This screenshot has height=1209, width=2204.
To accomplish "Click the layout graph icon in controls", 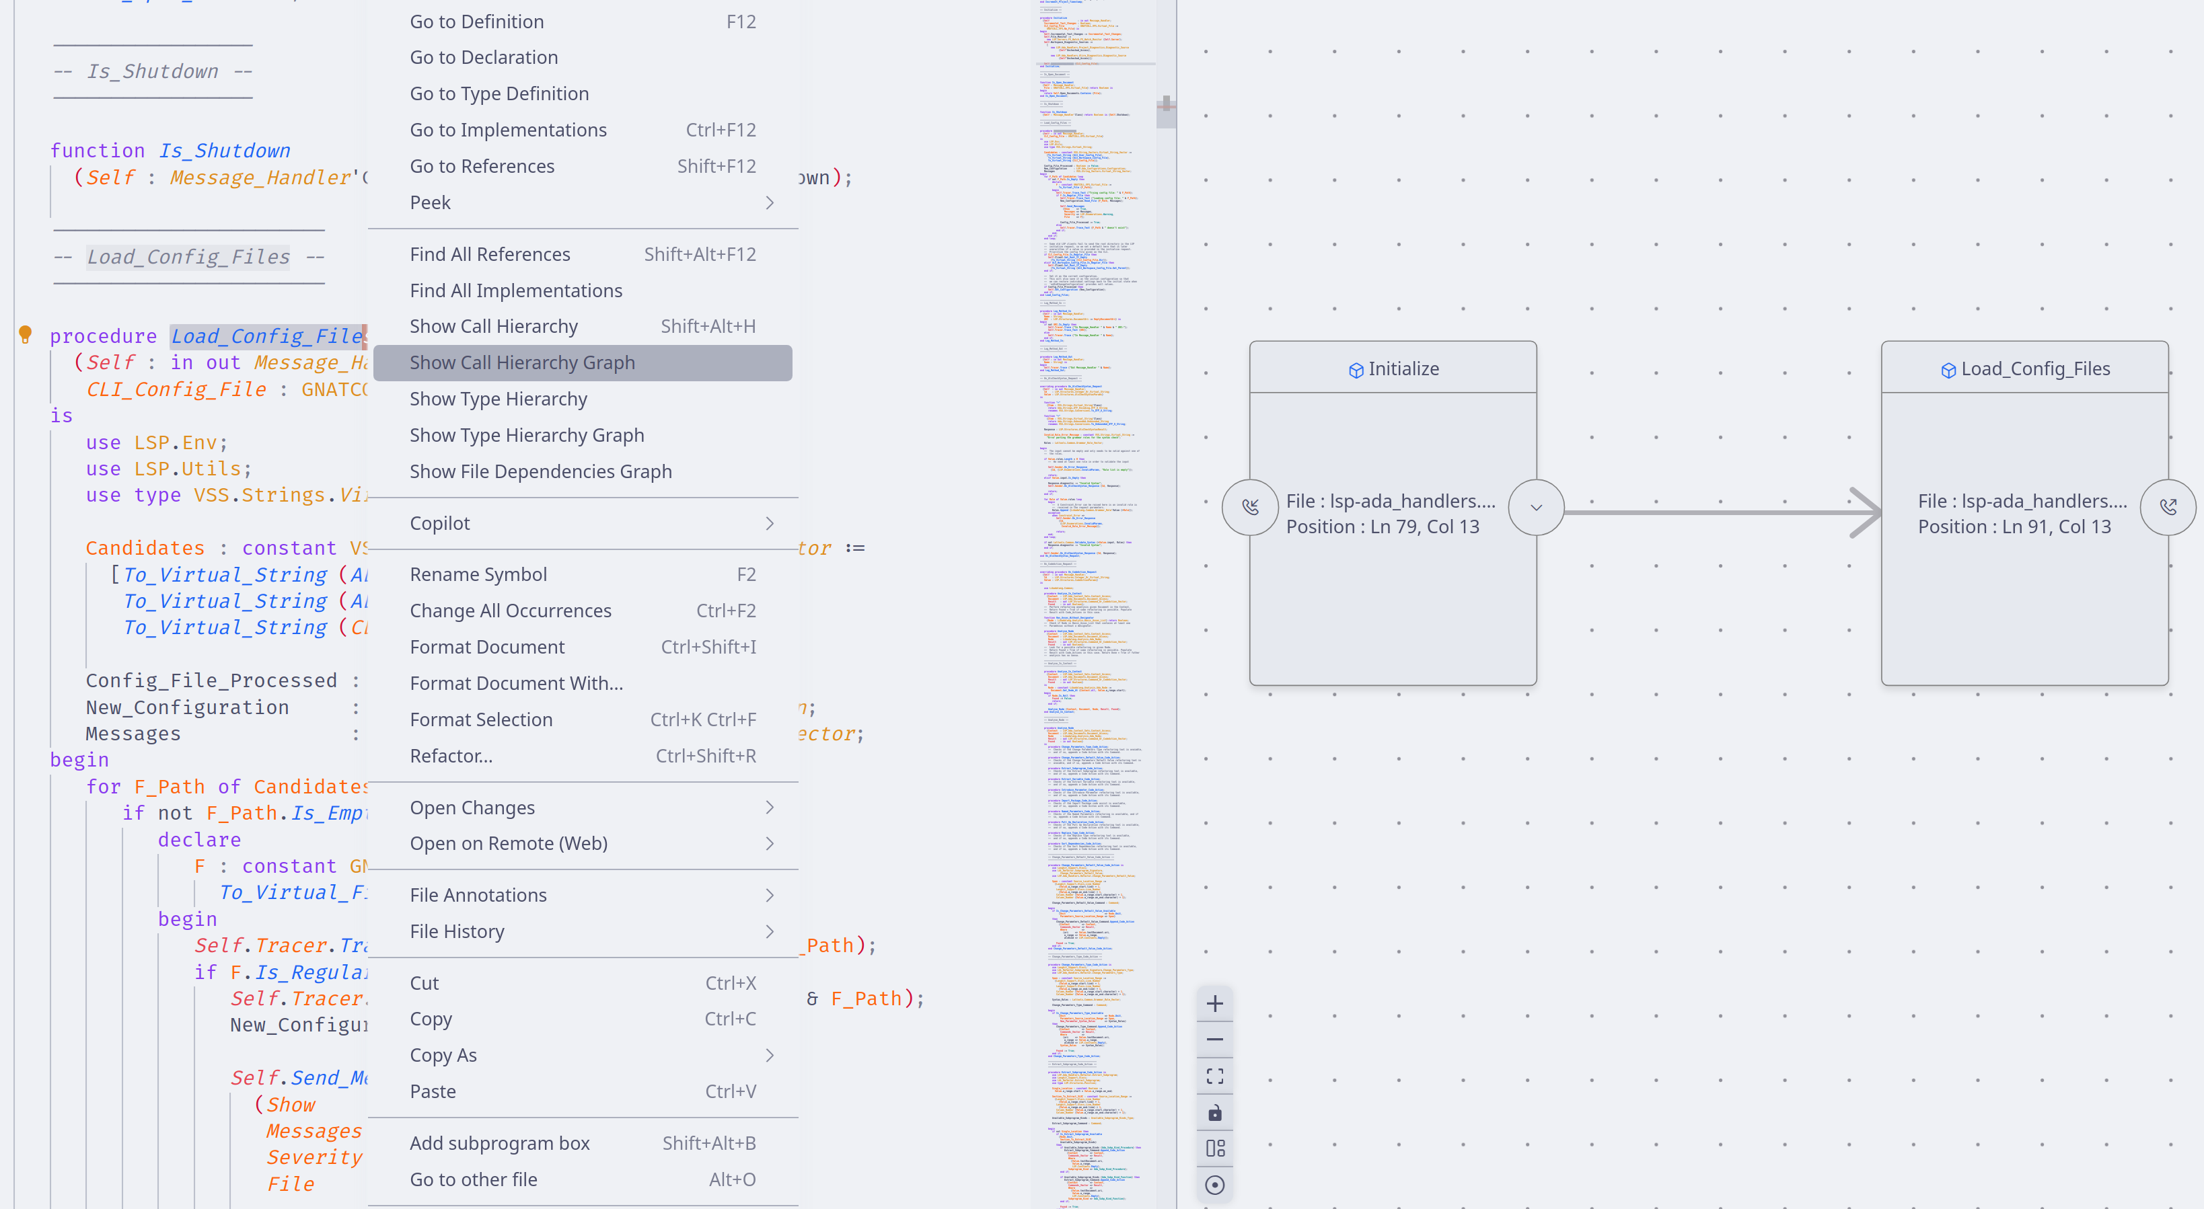I will pos(1214,1148).
